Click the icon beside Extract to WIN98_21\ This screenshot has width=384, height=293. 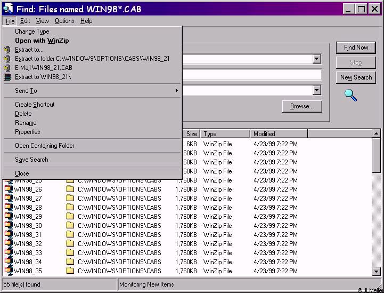tap(7, 77)
